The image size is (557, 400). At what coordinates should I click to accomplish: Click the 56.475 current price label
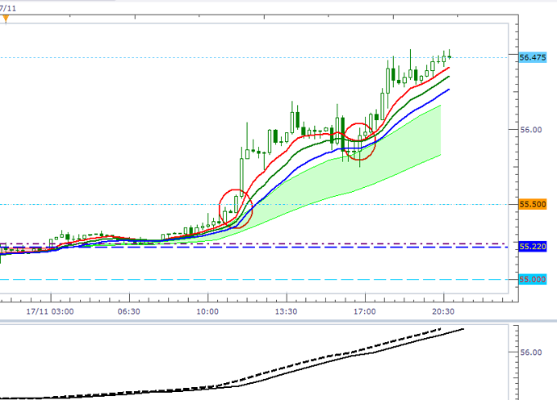(x=532, y=57)
